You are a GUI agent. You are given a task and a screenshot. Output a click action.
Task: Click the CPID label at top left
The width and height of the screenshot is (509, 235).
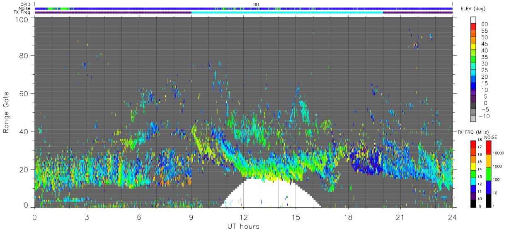click(x=25, y=5)
